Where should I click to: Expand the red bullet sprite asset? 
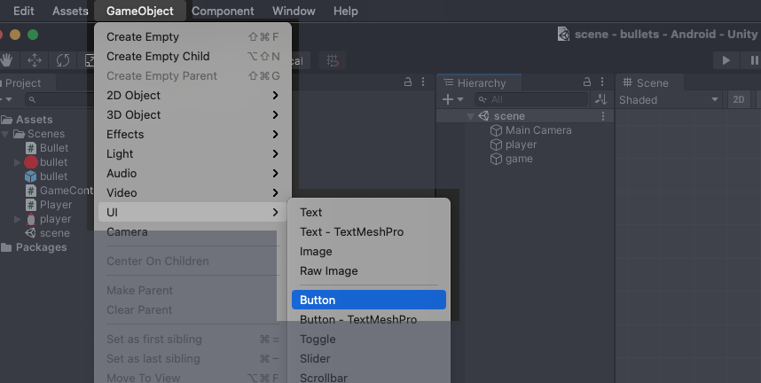click(18, 162)
